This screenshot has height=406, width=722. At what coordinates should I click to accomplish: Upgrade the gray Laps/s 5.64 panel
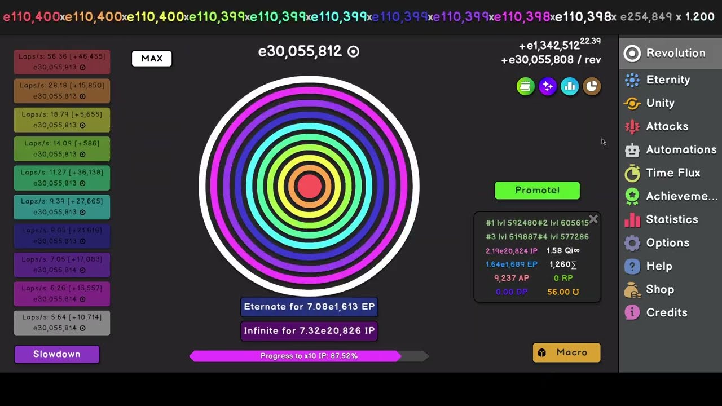coord(62,323)
